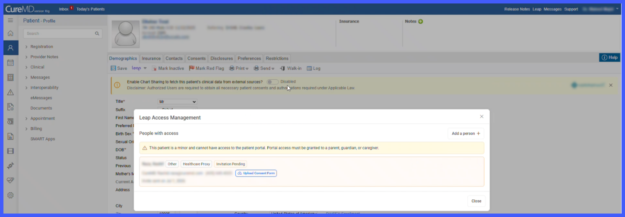The height and width of the screenshot is (217, 625).
Task: Switch to the Restrictions tab
Action: (277, 58)
